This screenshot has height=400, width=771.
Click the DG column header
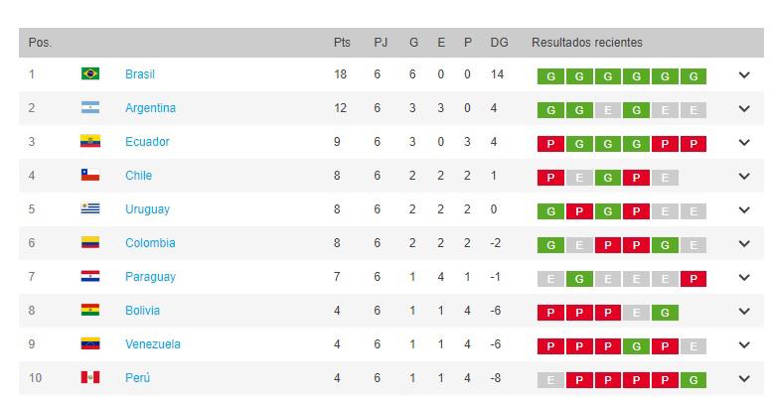click(x=499, y=43)
